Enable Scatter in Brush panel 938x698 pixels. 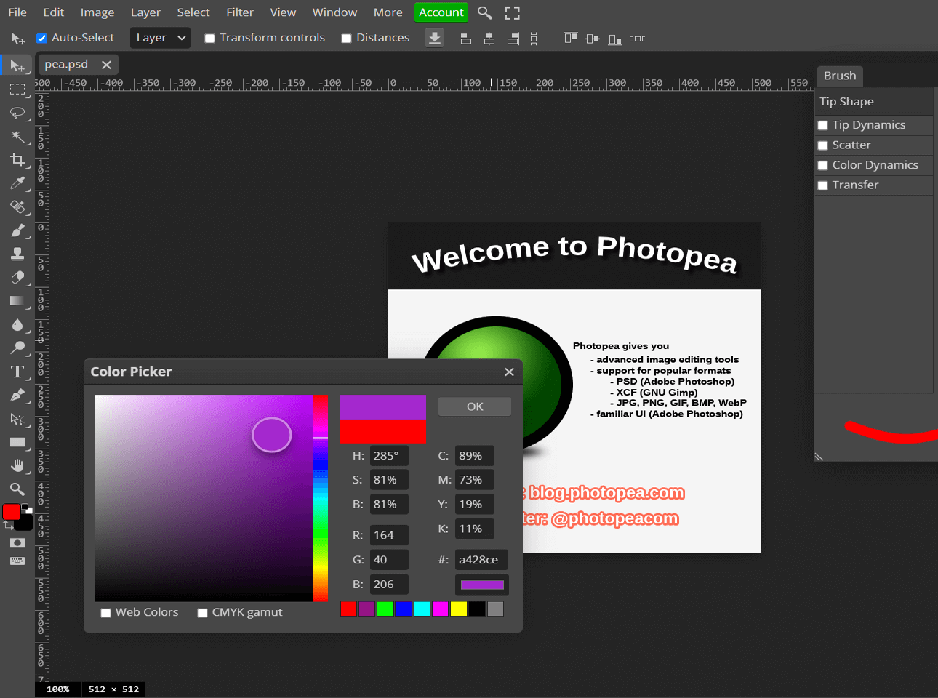(823, 145)
